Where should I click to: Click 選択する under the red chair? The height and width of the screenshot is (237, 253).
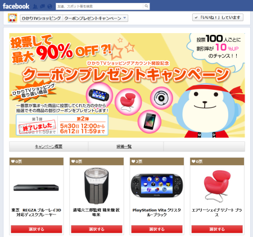coord(217,229)
